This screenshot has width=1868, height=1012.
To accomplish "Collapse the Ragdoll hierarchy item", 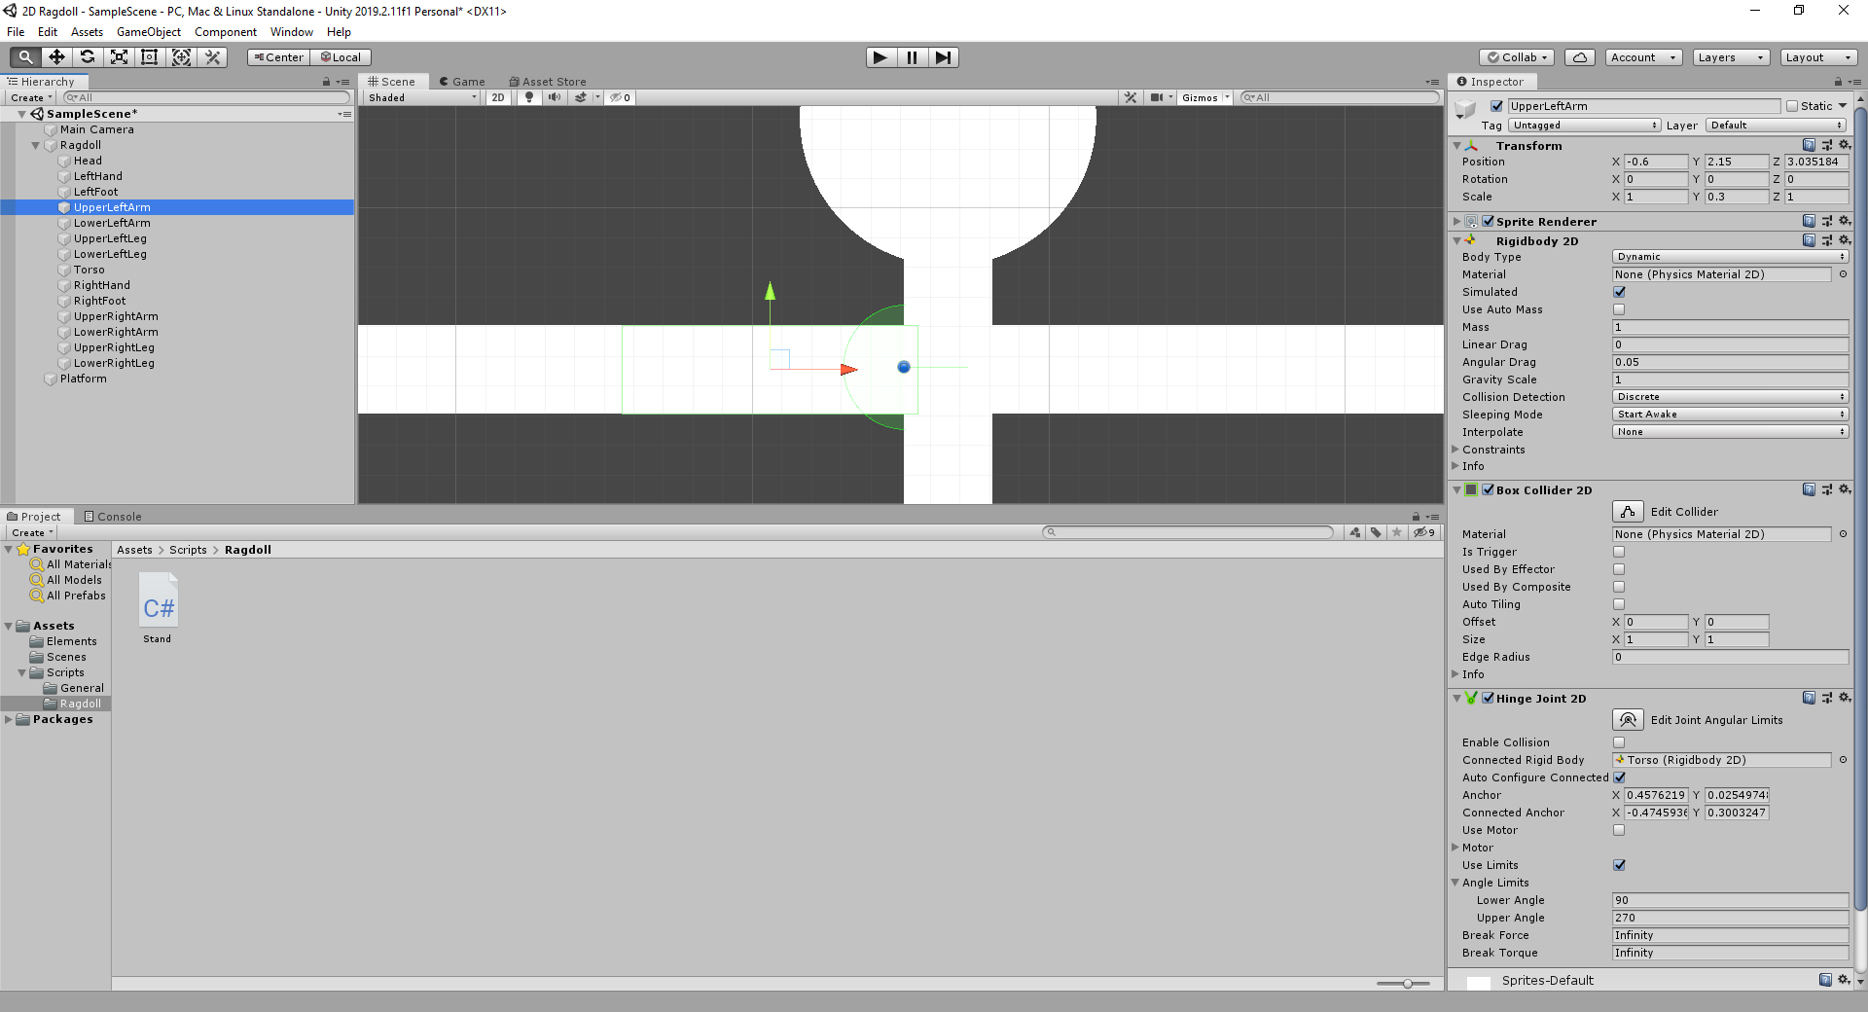I will pos(36,145).
